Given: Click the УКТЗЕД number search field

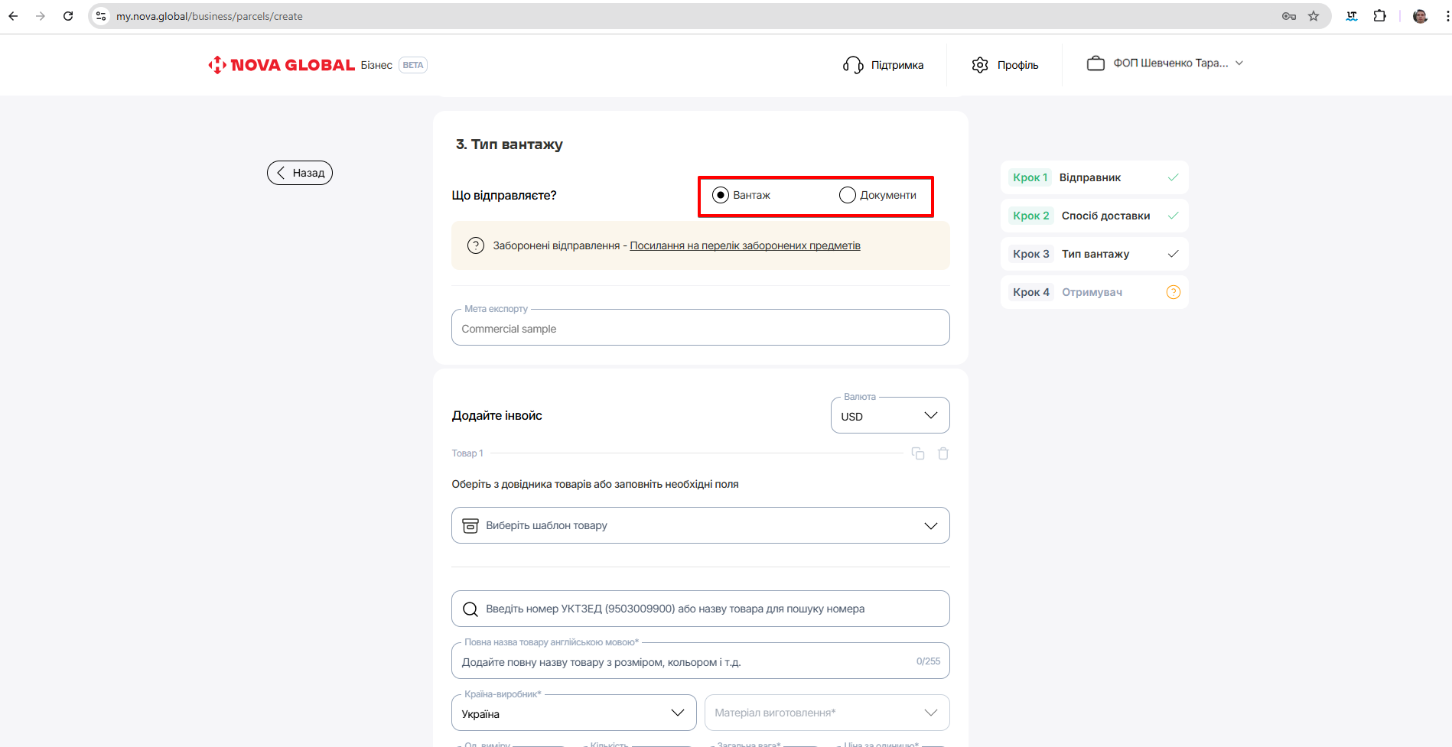Looking at the screenshot, I should 700,609.
